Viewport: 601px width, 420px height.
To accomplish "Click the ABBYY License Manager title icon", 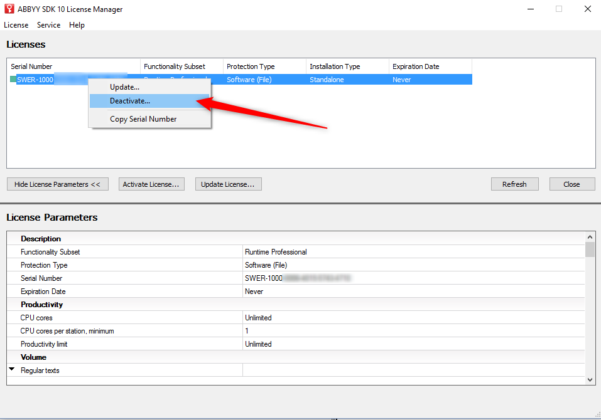I will point(9,8).
